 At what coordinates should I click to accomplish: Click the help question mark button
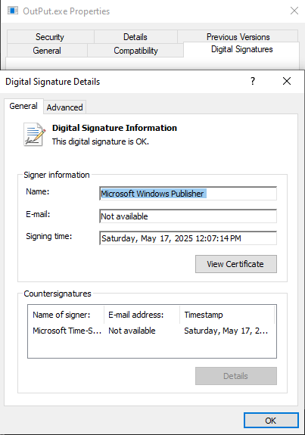coord(253,81)
